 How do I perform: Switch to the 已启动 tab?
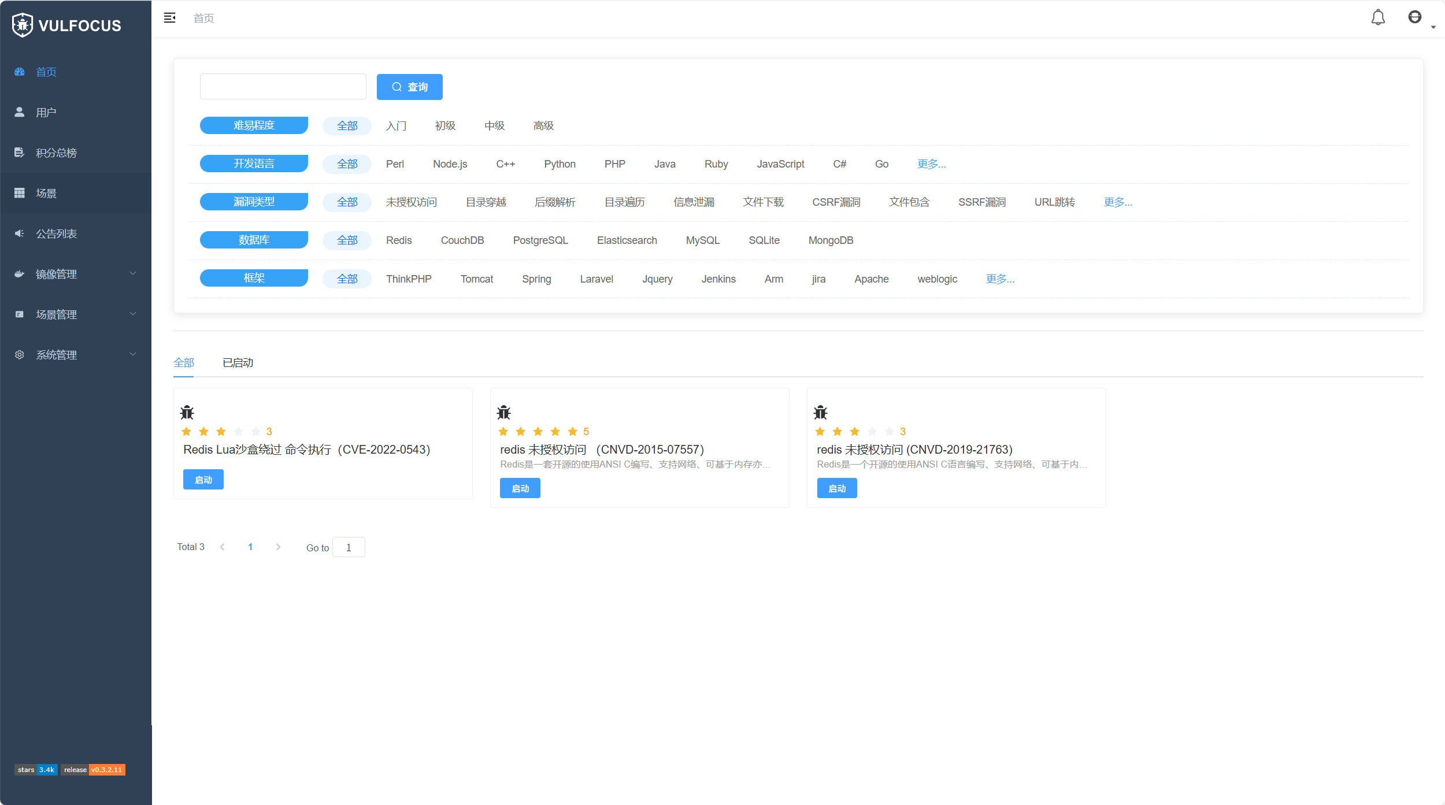pos(238,362)
